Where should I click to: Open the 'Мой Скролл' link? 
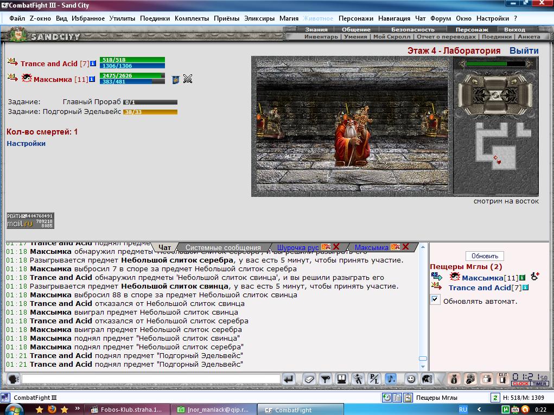tap(392, 36)
